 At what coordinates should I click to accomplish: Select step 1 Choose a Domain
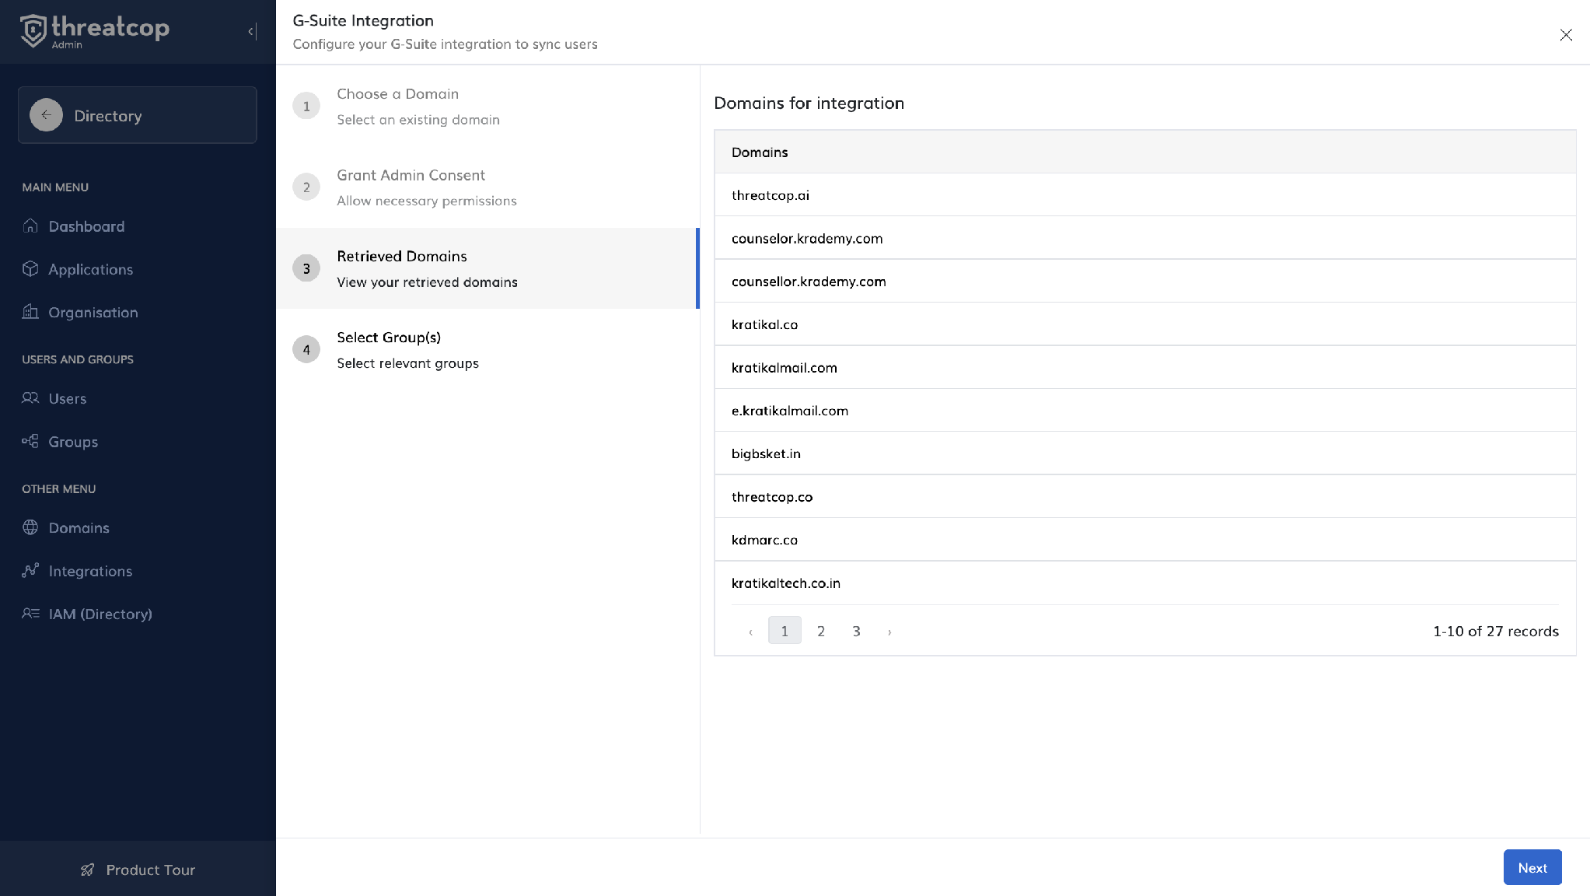coord(487,107)
